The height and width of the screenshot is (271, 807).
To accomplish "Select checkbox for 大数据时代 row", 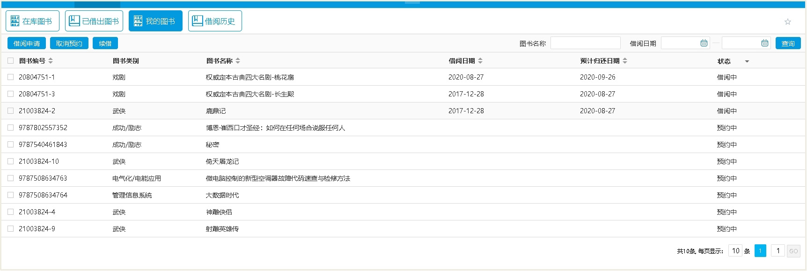I will tap(10, 195).
